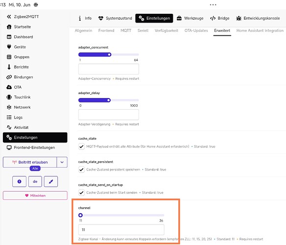Open the Werkzeuge top tab

[x=190, y=18]
